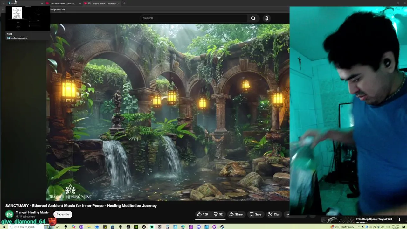This screenshot has height=229, width=407.
Task: Click the video title starting 'SANCTUARY - Ethereal Ambient Music'
Action: pyautogui.click(x=81, y=206)
